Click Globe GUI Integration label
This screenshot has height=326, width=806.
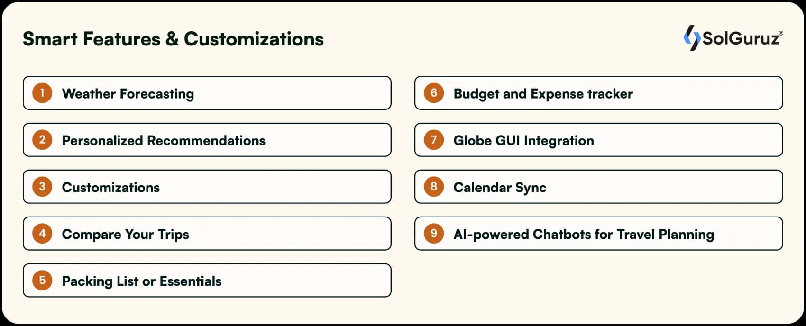pos(523,140)
